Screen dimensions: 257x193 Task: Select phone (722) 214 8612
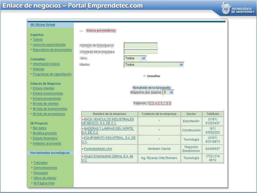tap(213, 158)
